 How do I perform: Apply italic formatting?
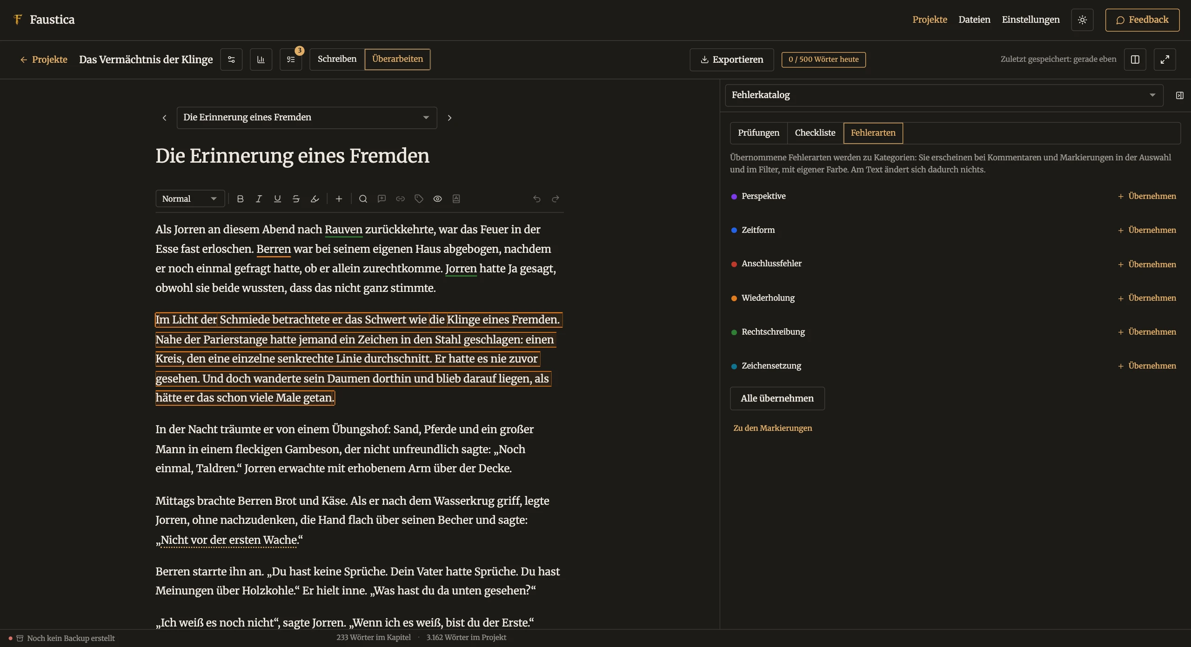tap(259, 199)
